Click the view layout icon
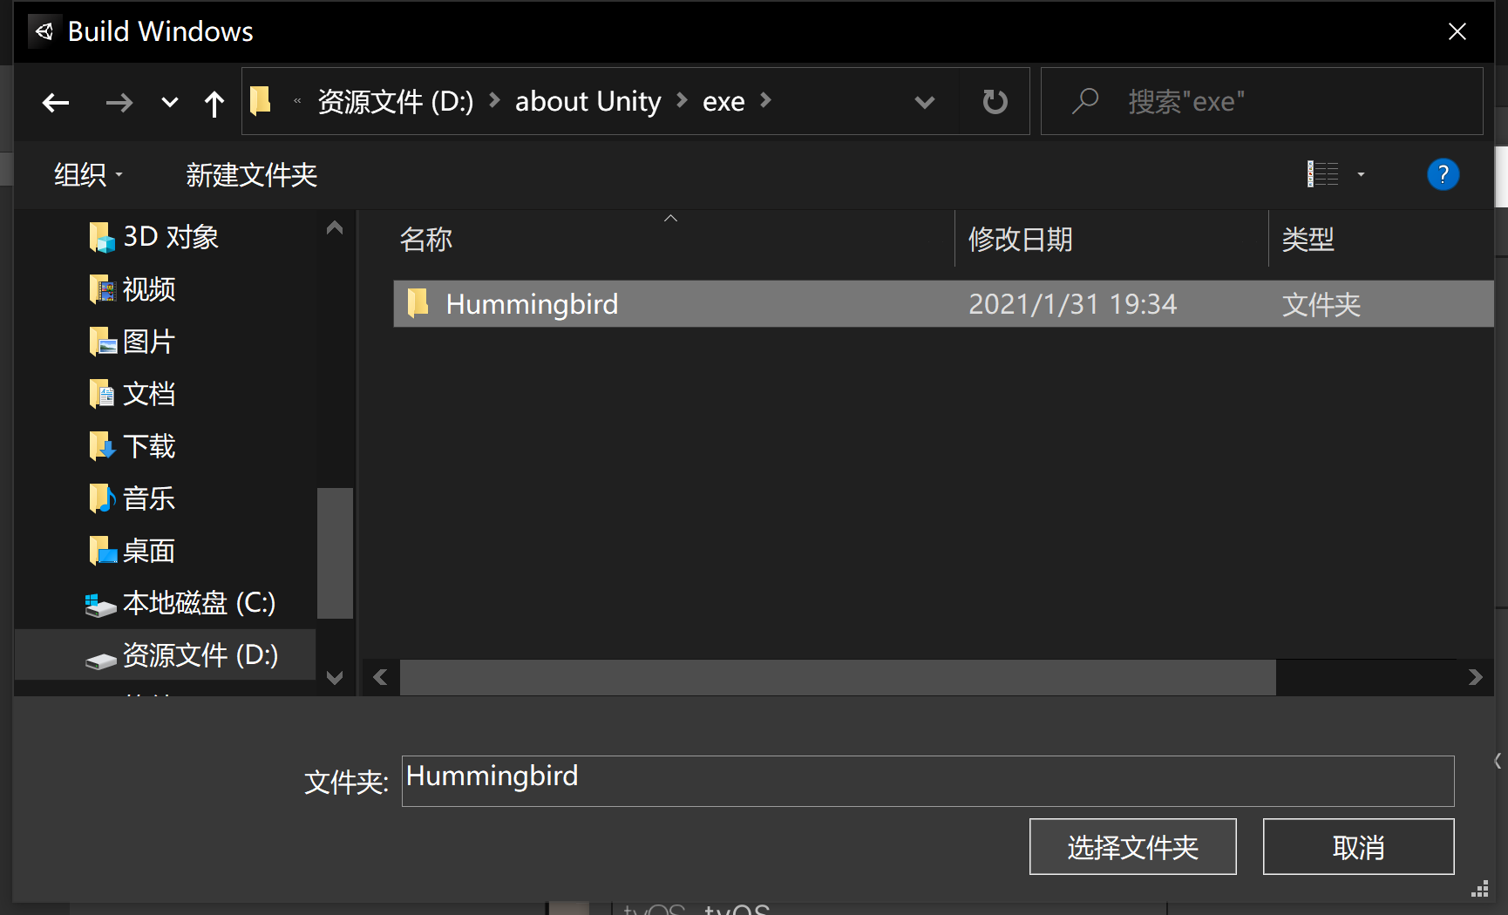 1322,174
